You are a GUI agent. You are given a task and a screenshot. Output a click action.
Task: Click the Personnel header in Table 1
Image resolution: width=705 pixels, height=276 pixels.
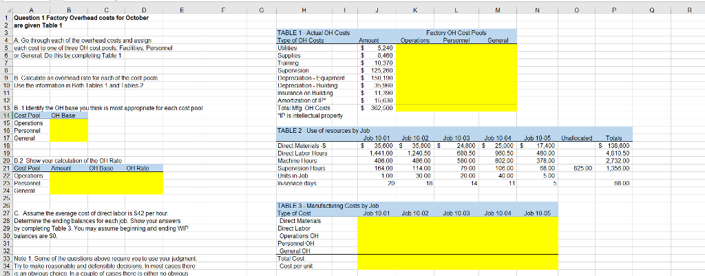pos(456,40)
